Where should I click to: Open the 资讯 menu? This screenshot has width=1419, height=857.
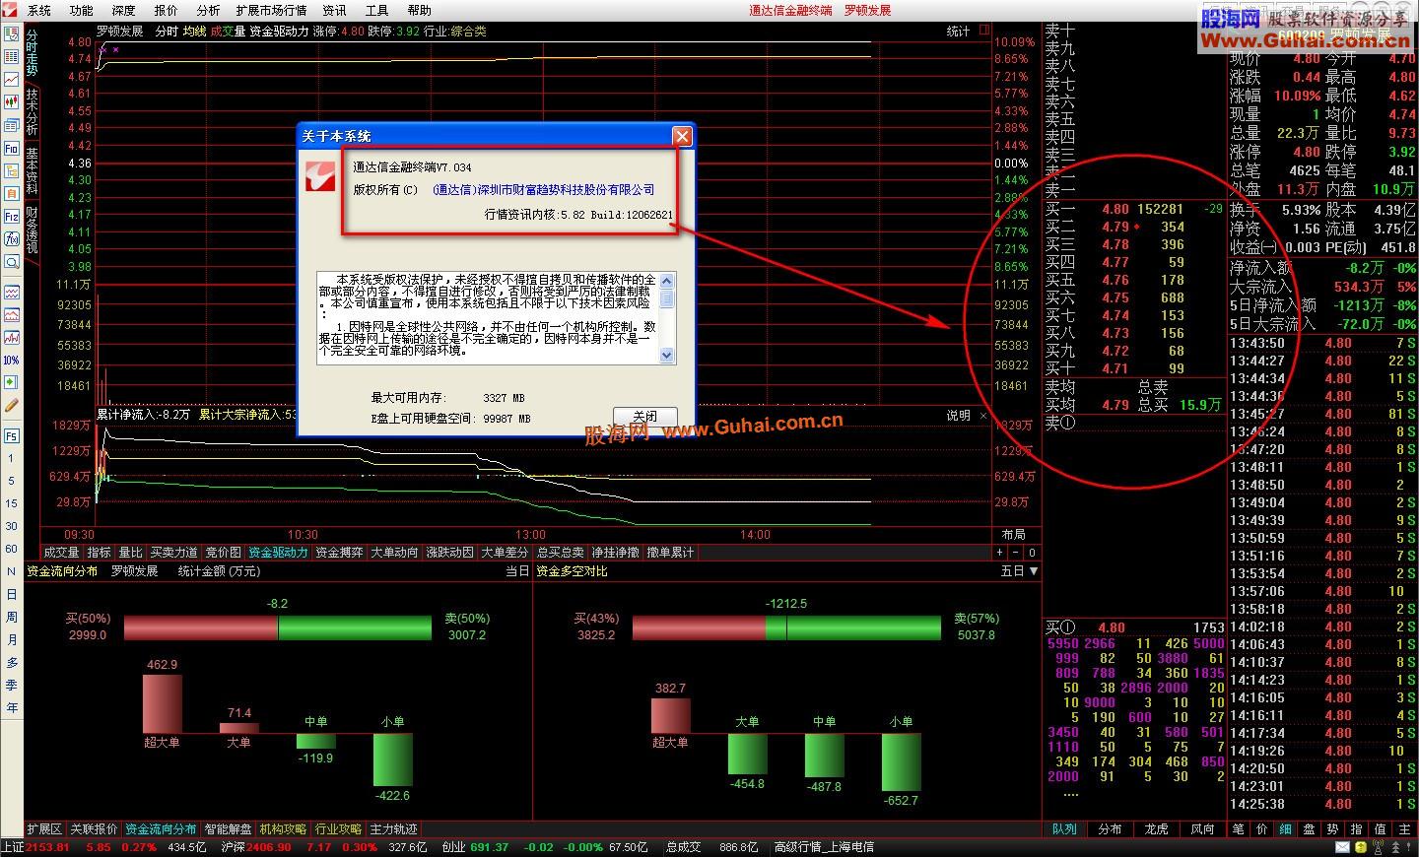pos(334,10)
